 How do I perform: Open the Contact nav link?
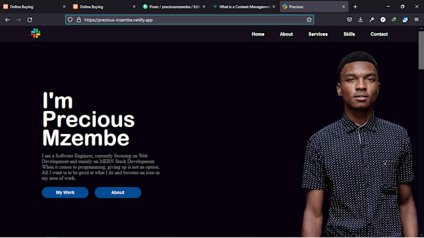[379, 34]
